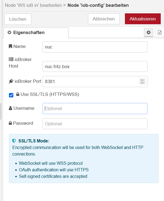Click the Löschen button

18,19
